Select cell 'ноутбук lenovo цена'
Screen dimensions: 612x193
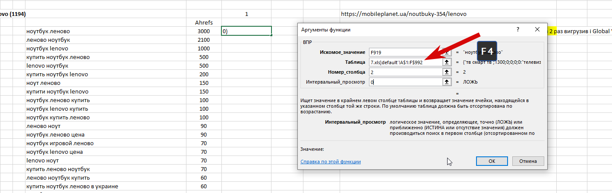click(x=106, y=152)
